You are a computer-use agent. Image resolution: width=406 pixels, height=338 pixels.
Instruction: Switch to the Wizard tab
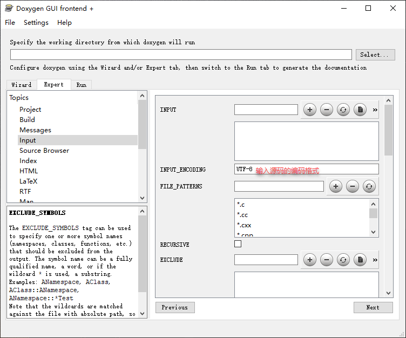click(22, 85)
